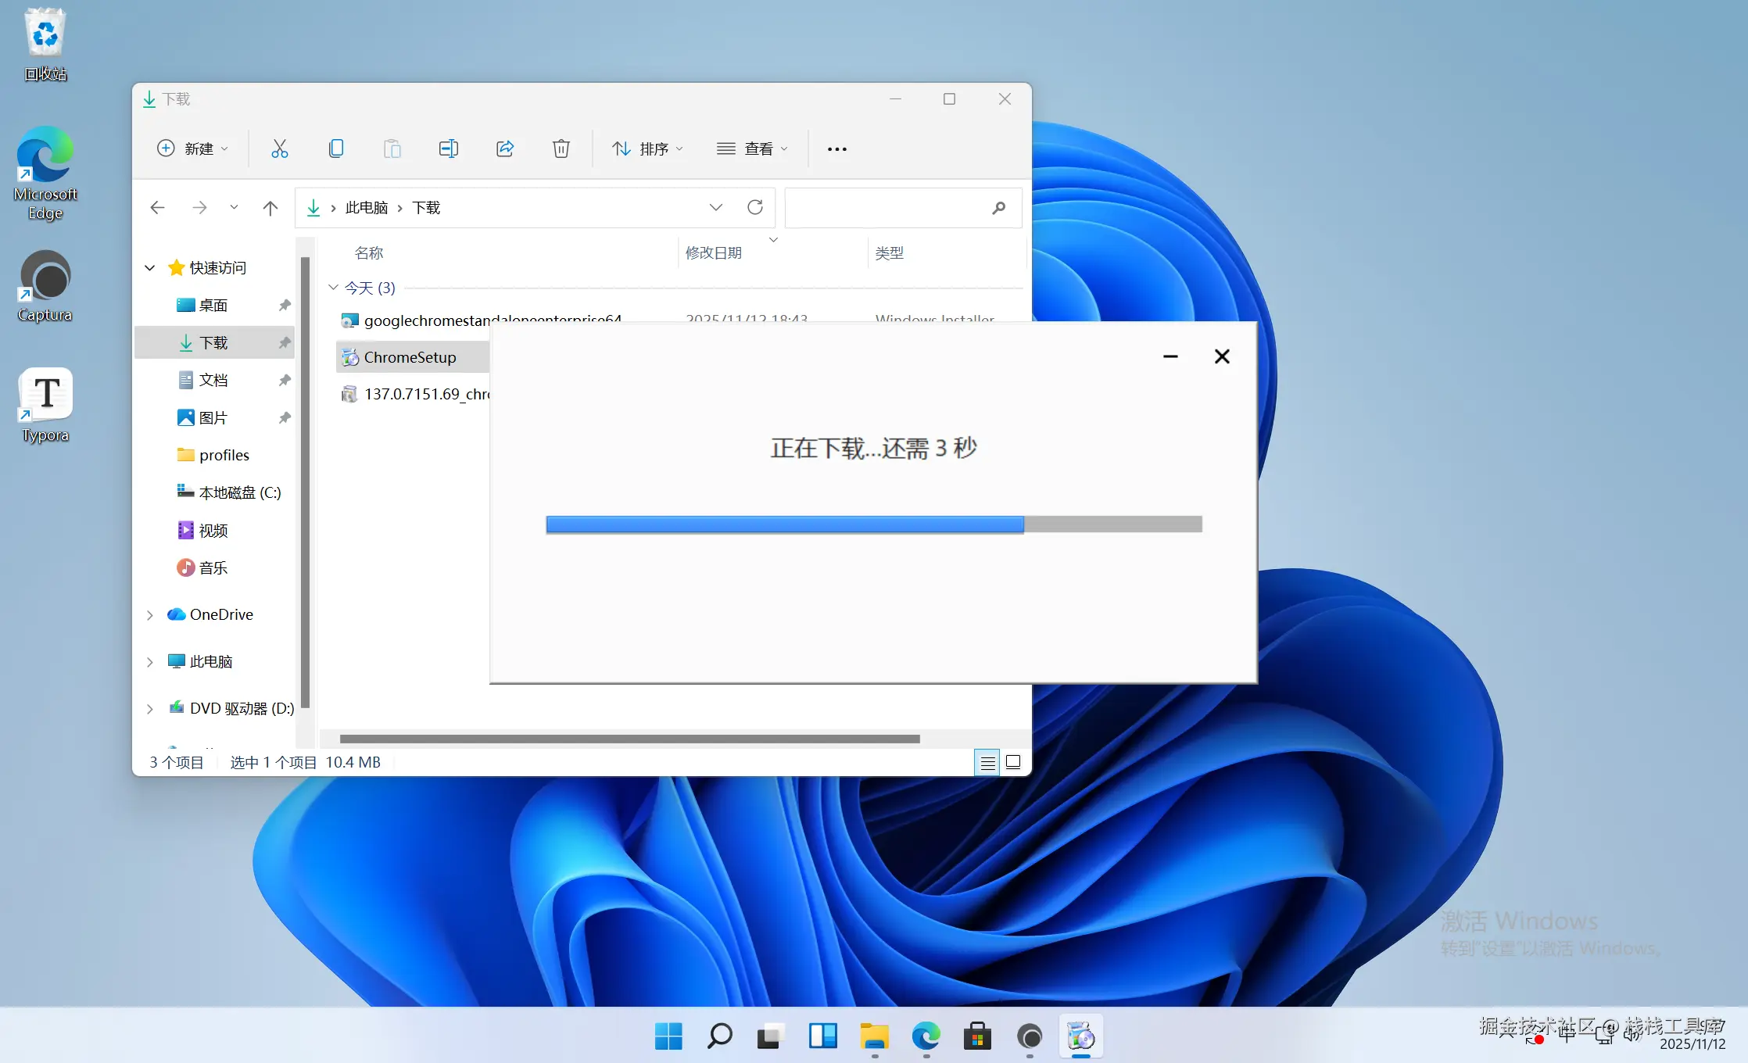
Task: Switch to the details list view toggle
Action: coord(987,762)
